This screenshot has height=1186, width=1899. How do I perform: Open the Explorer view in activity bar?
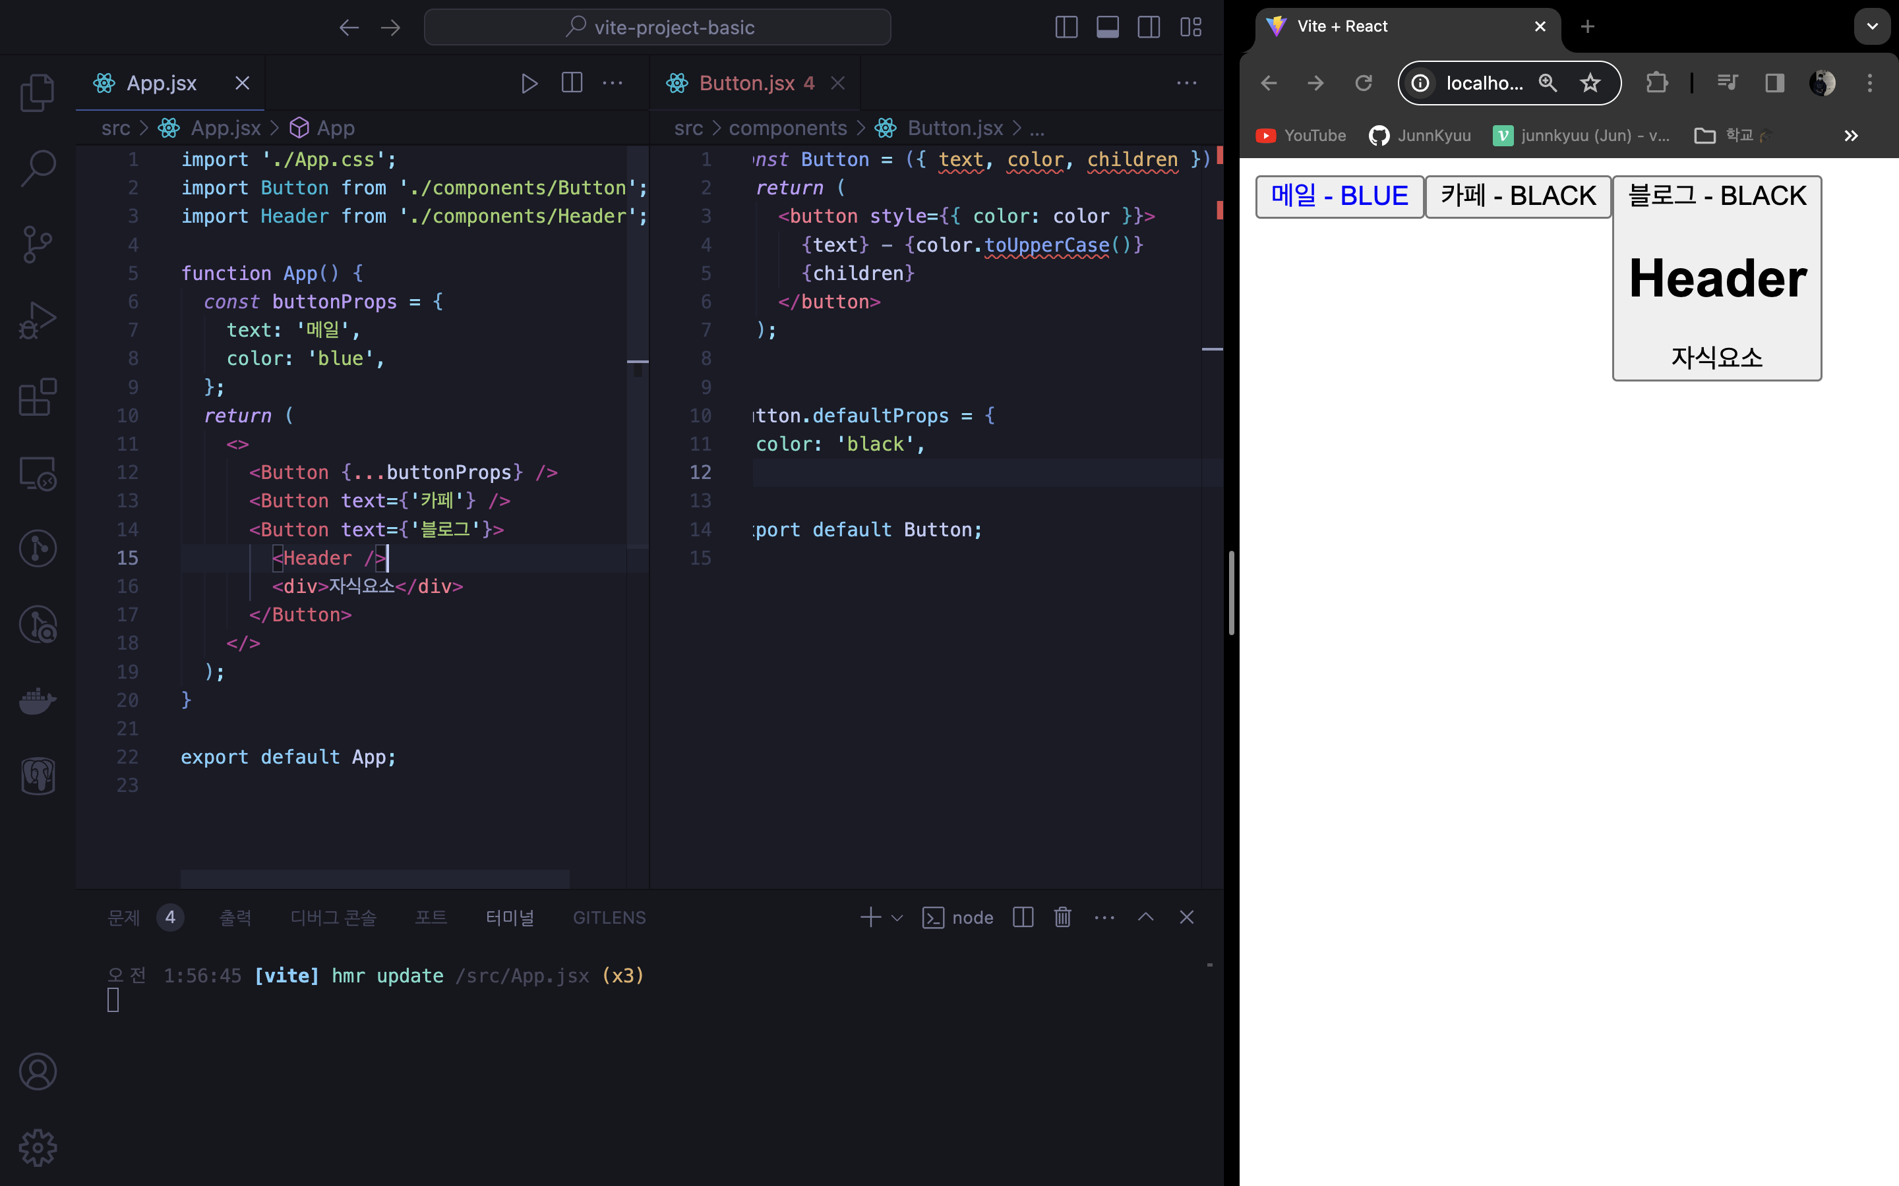tap(37, 92)
